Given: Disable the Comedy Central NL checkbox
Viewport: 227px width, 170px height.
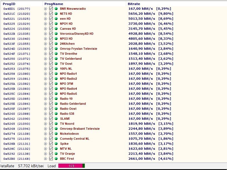Looking at the screenshot, I should click(x=51, y=139).
